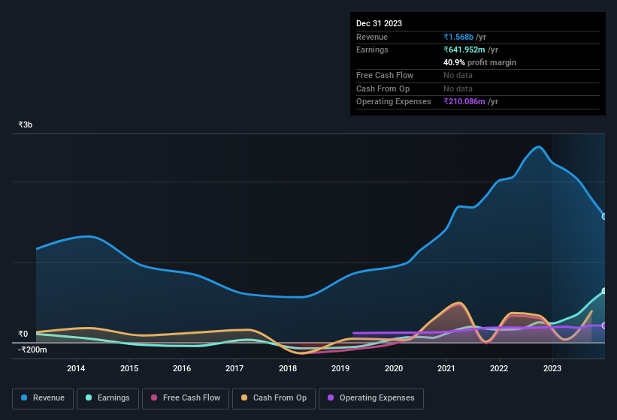This screenshot has height=420, width=617.
Task: Click the 2019 x-axis year label
Action: pyautogui.click(x=340, y=368)
